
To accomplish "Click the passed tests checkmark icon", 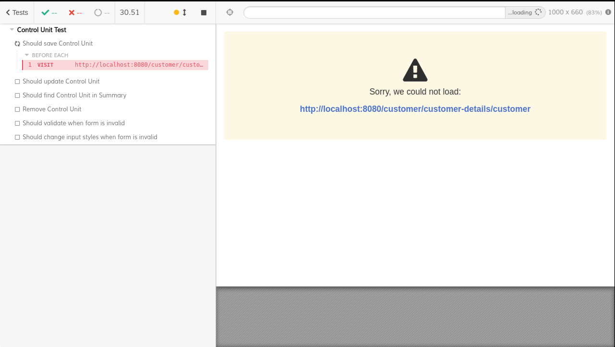I will point(46,12).
